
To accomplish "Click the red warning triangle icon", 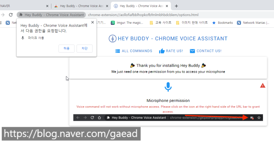I will 263,86.
